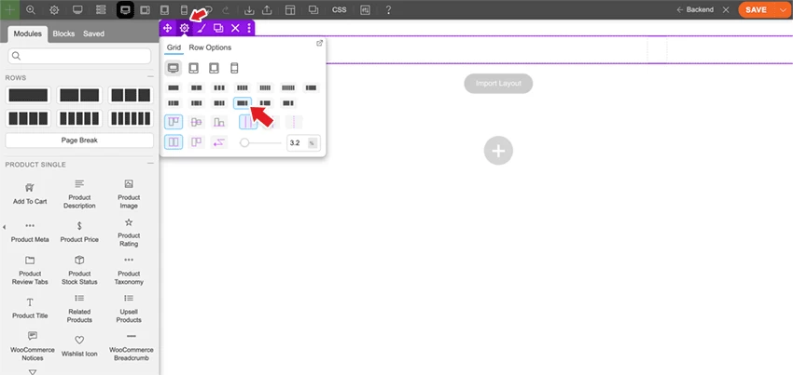Click the gutter width slider handle
This screenshot has height=375, width=793.
244,142
